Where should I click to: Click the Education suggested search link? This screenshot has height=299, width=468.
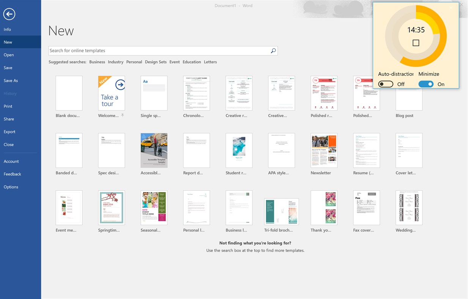pyautogui.click(x=192, y=62)
